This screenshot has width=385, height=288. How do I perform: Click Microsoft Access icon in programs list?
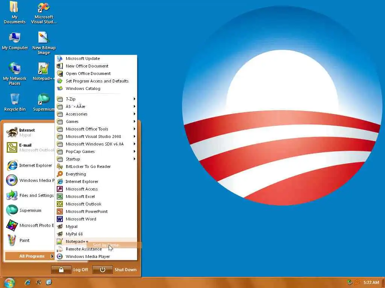tap(60, 189)
